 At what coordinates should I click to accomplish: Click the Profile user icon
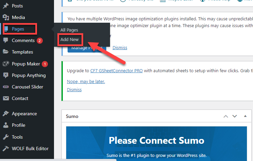click(x=6, y=125)
